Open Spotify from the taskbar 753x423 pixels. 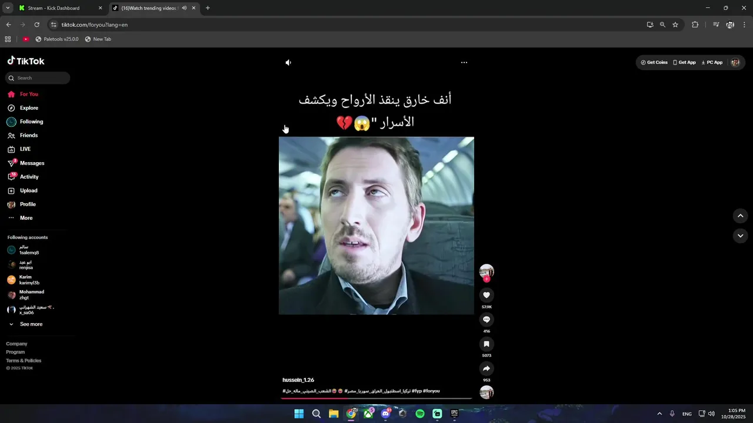coord(420,414)
